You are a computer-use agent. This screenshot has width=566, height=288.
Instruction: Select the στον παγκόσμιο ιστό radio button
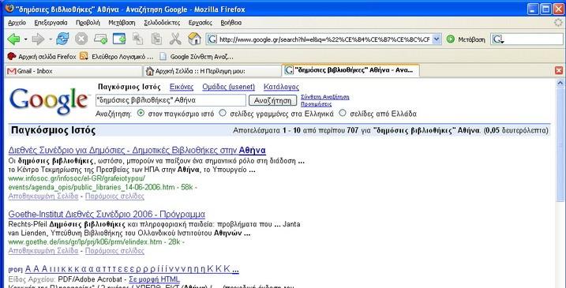140,114
